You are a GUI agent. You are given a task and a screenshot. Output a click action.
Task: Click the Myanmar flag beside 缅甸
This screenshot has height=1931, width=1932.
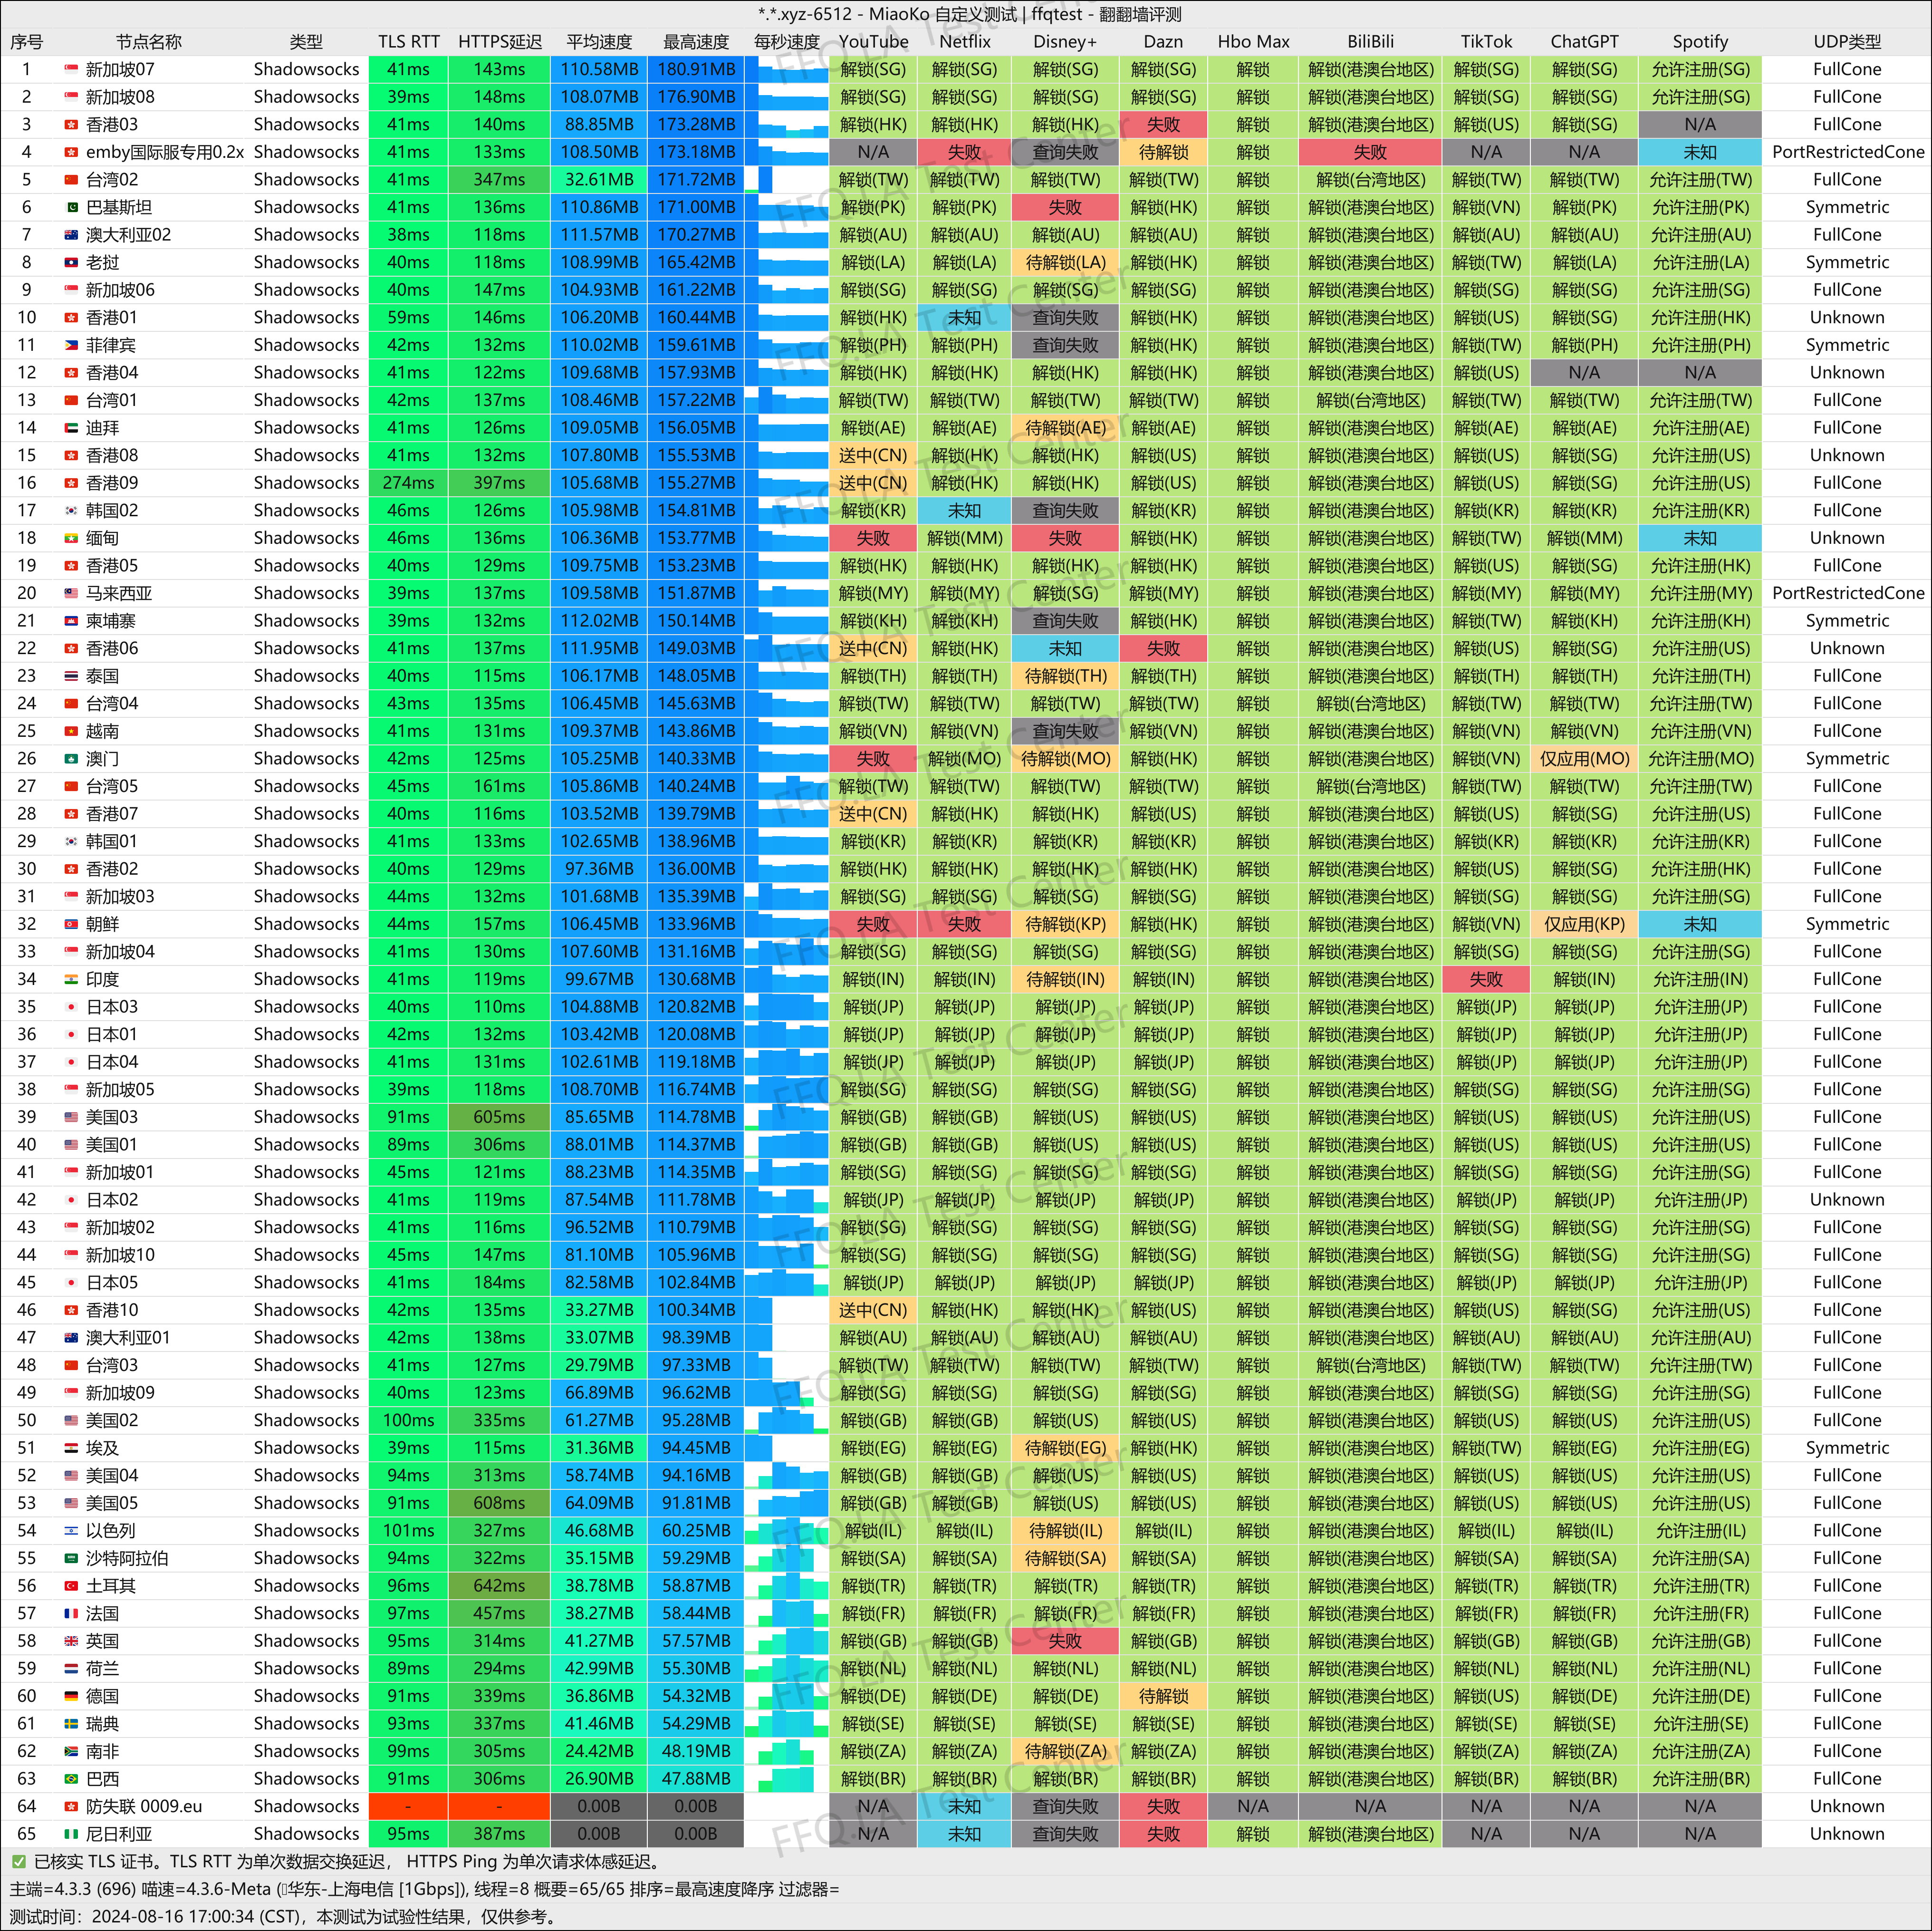(x=71, y=538)
